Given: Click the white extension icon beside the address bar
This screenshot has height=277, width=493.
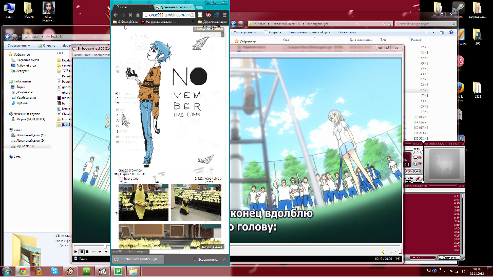Looking at the screenshot, I should click(200, 15).
